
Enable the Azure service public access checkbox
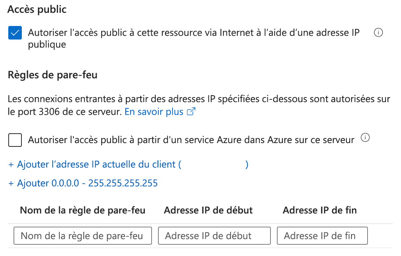pyautogui.click(x=15, y=140)
